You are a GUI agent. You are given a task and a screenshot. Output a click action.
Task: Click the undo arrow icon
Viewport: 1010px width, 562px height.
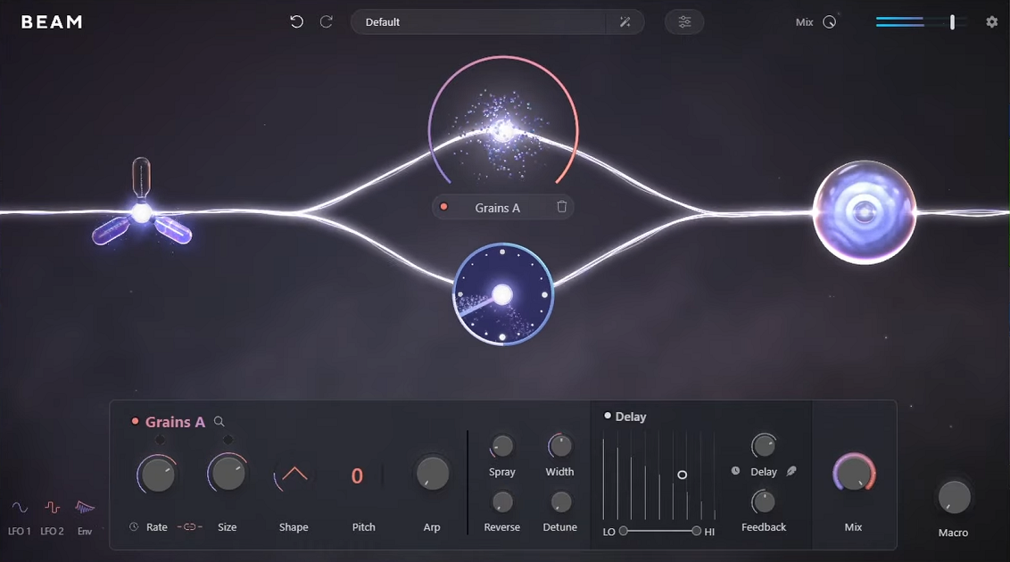(x=296, y=21)
